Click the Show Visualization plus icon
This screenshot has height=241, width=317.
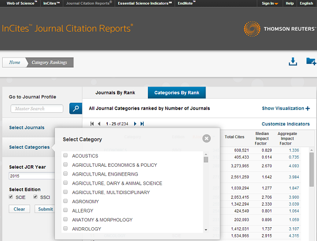click(307, 109)
